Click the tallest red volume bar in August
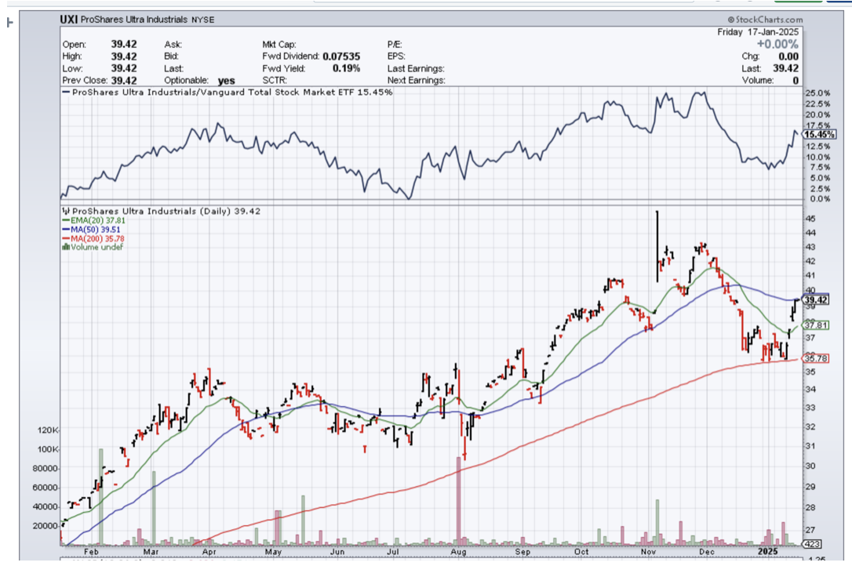The width and height of the screenshot is (852, 566). [458, 502]
